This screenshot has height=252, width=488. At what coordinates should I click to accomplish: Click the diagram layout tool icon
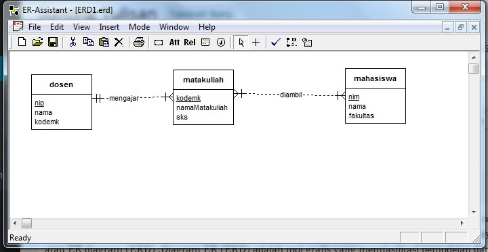pyautogui.click(x=291, y=42)
